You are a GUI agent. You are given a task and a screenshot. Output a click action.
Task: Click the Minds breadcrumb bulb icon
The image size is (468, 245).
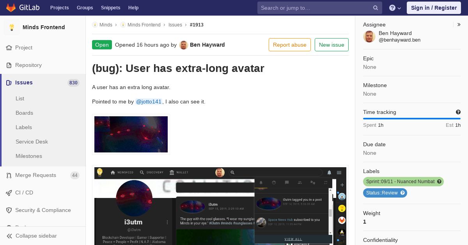(95, 25)
